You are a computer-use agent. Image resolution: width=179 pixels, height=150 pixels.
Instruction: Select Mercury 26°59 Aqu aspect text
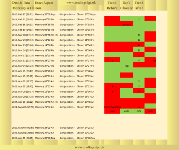coord(45,14)
